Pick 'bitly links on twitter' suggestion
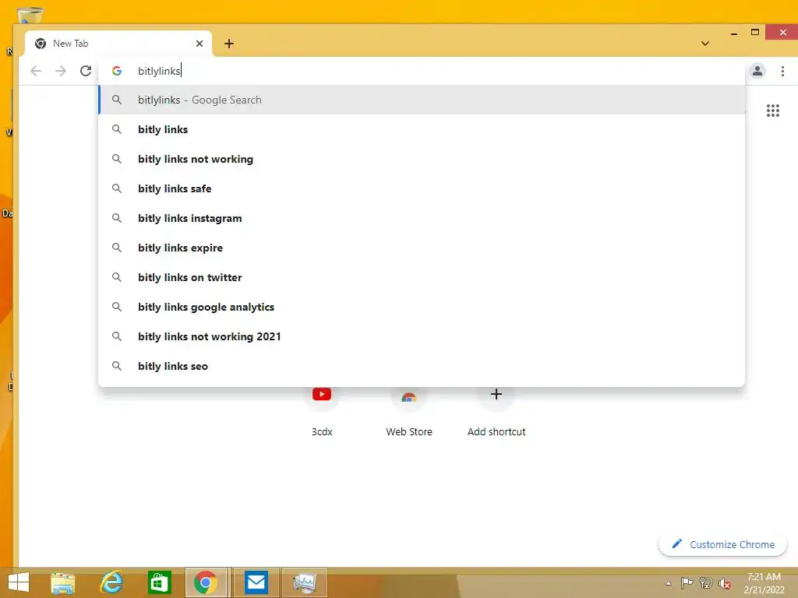The image size is (798, 598). [x=422, y=277]
